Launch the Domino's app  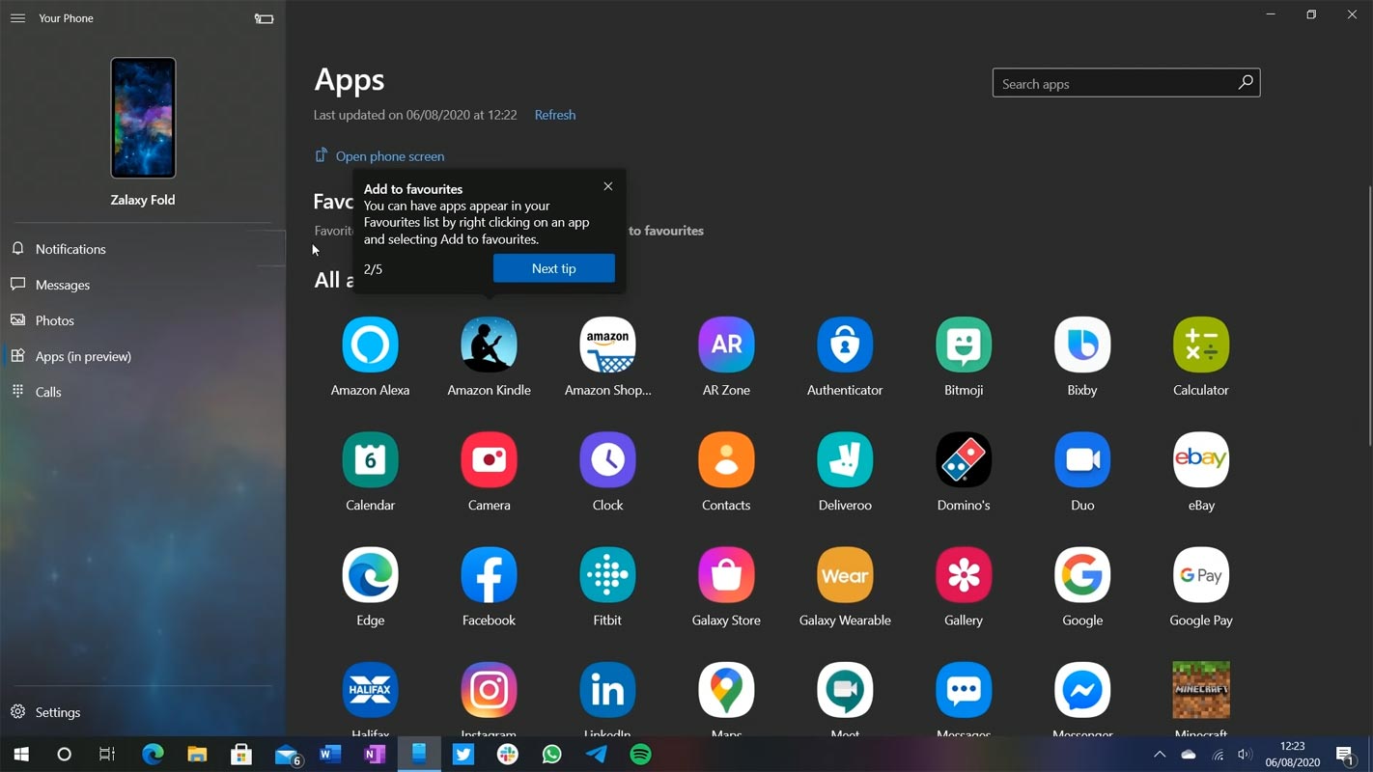pyautogui.click(x=964, y=460)
